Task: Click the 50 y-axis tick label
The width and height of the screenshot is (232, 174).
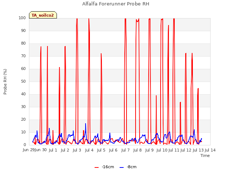Action: click(x=23, y=81)
